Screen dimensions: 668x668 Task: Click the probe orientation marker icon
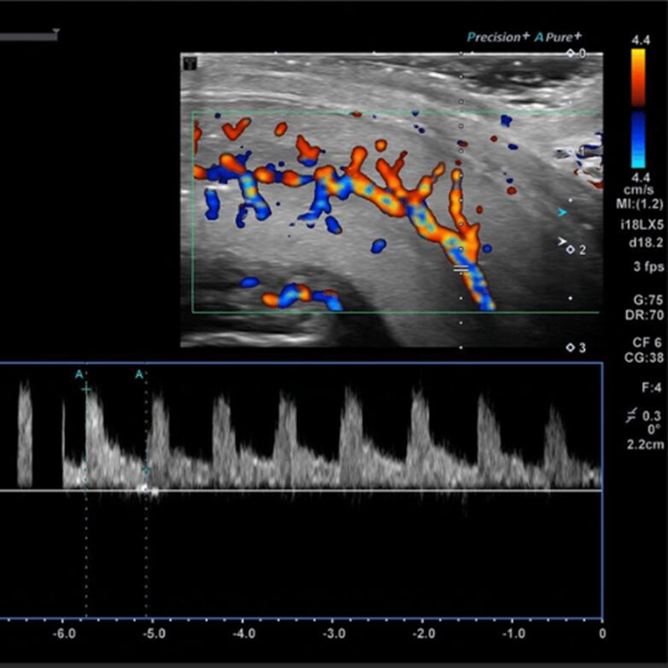190,64
